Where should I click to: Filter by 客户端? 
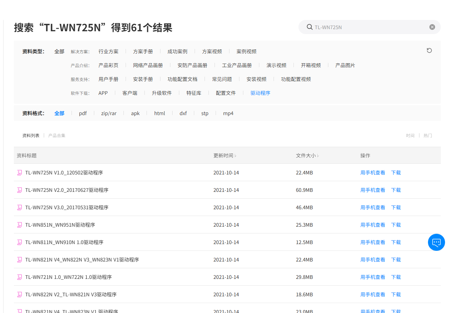130,93
